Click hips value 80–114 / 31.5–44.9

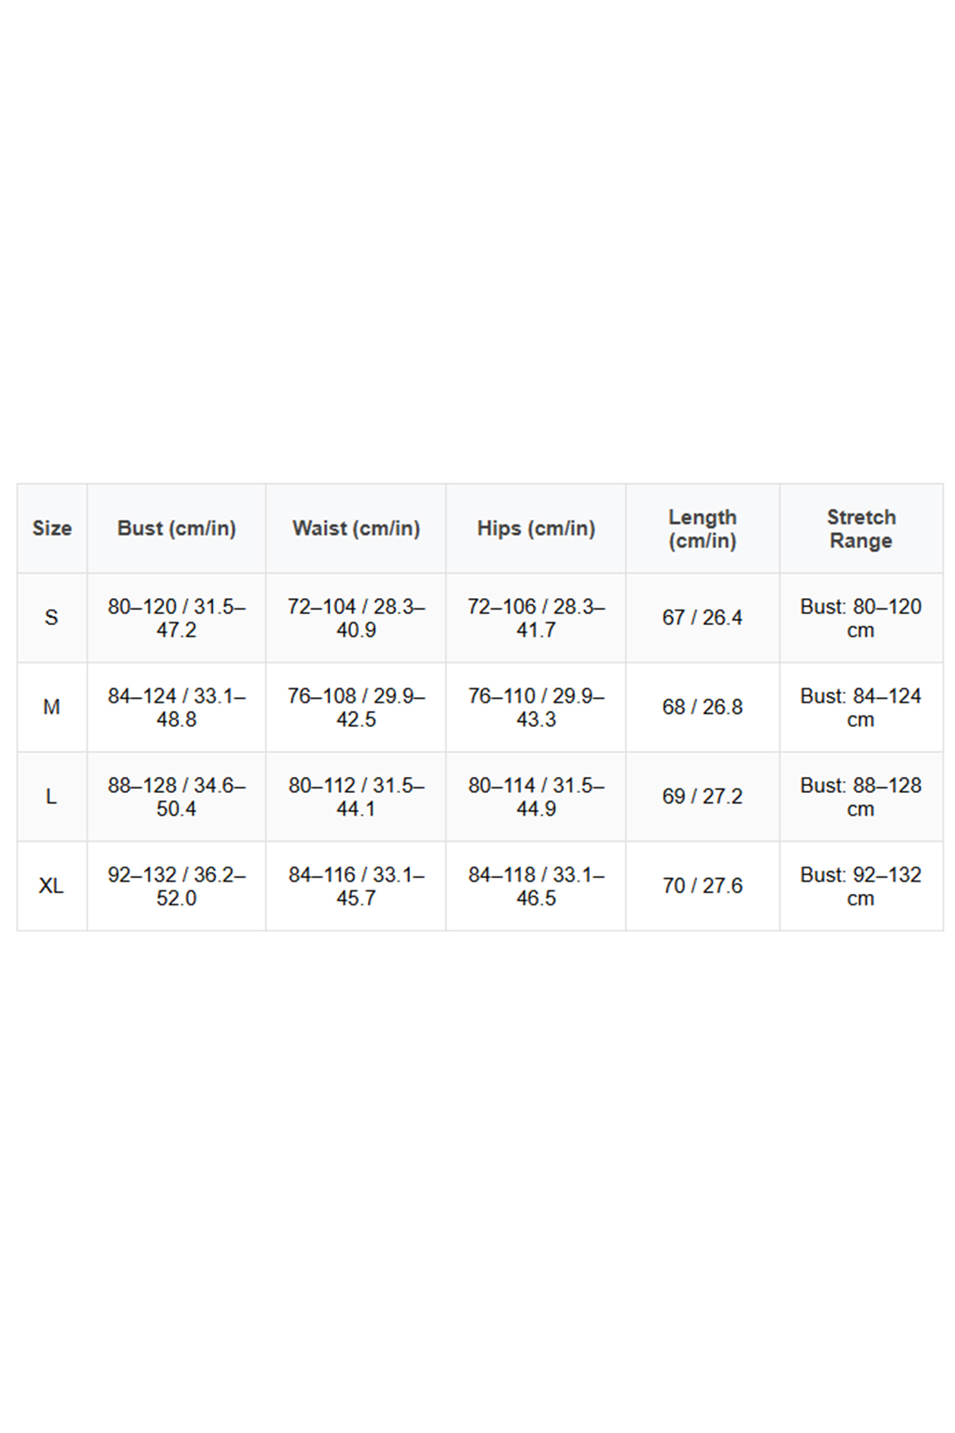click(535, 797)
